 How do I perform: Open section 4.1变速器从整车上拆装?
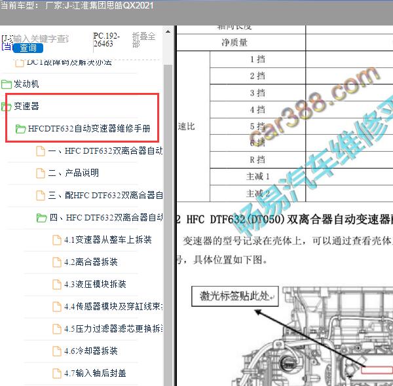point(108,240)
